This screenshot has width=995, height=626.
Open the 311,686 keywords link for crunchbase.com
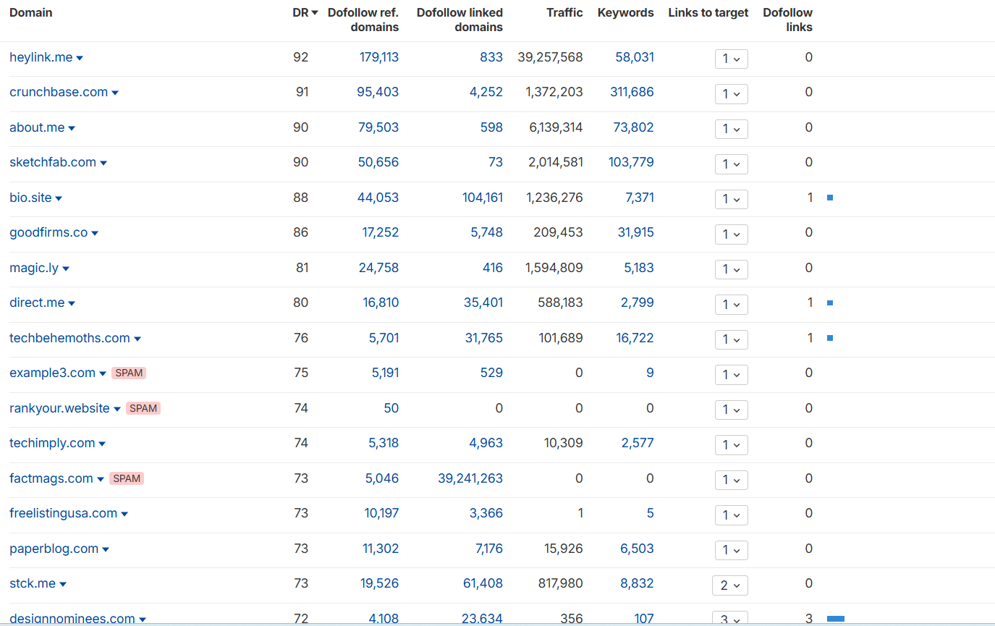click(632, 92)
